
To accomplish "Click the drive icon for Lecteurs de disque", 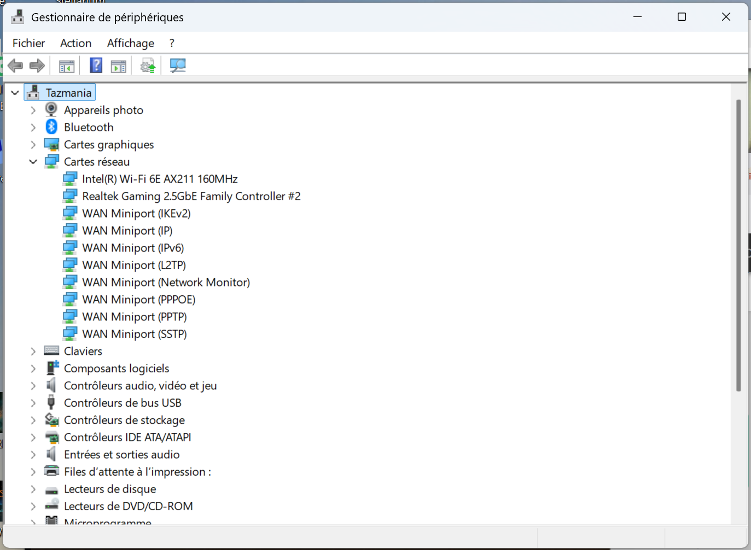I will (51, 490).
